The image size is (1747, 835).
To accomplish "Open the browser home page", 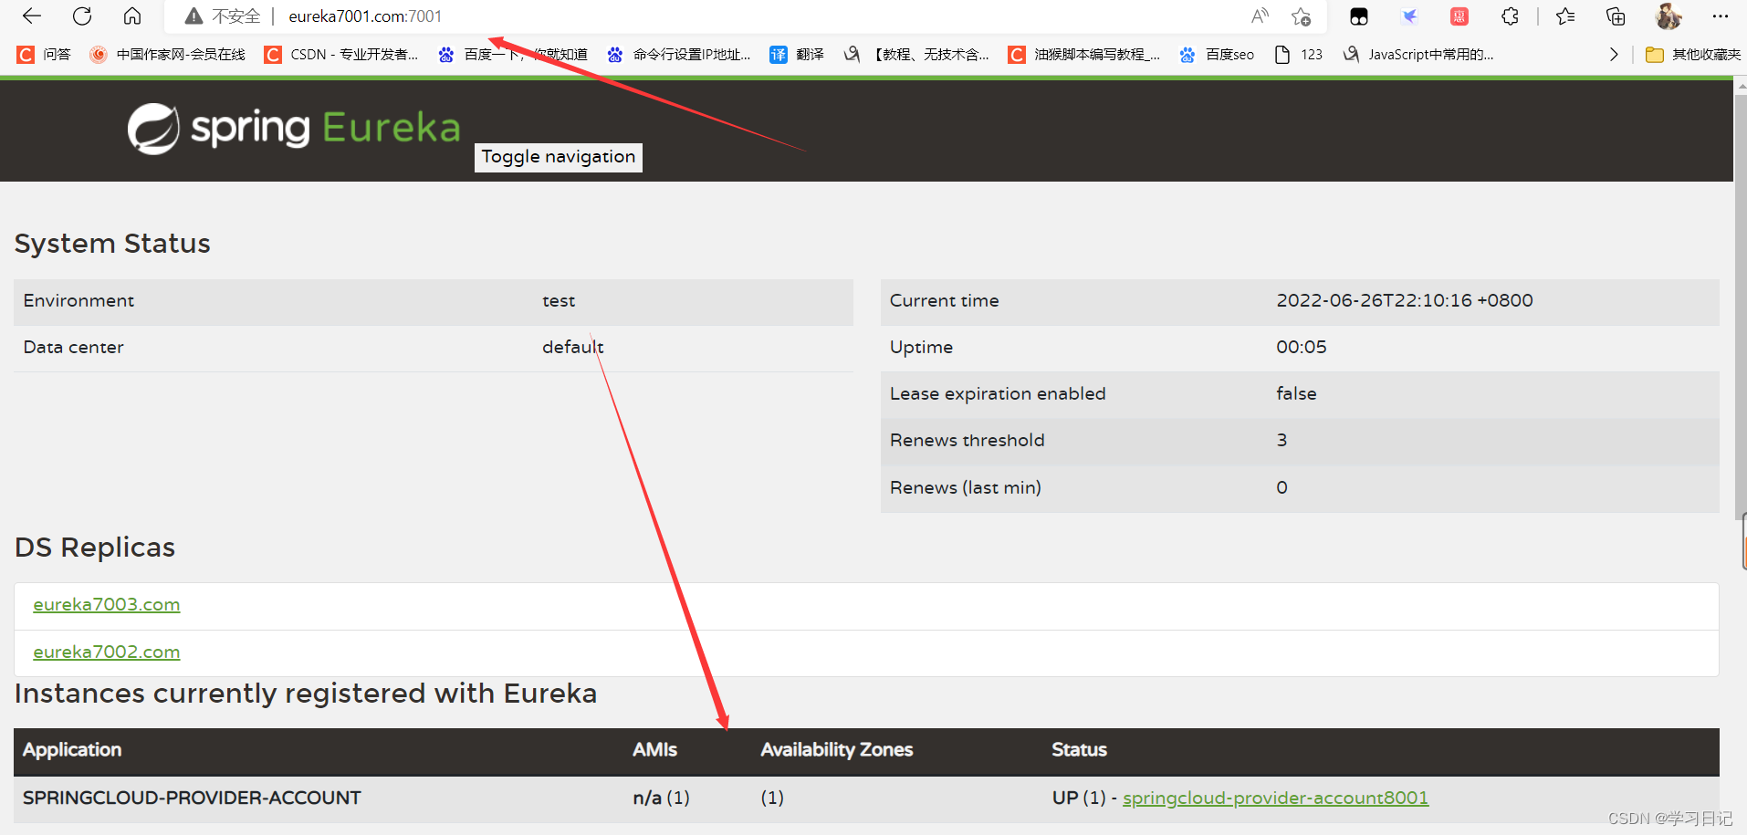I will point(132,16).
